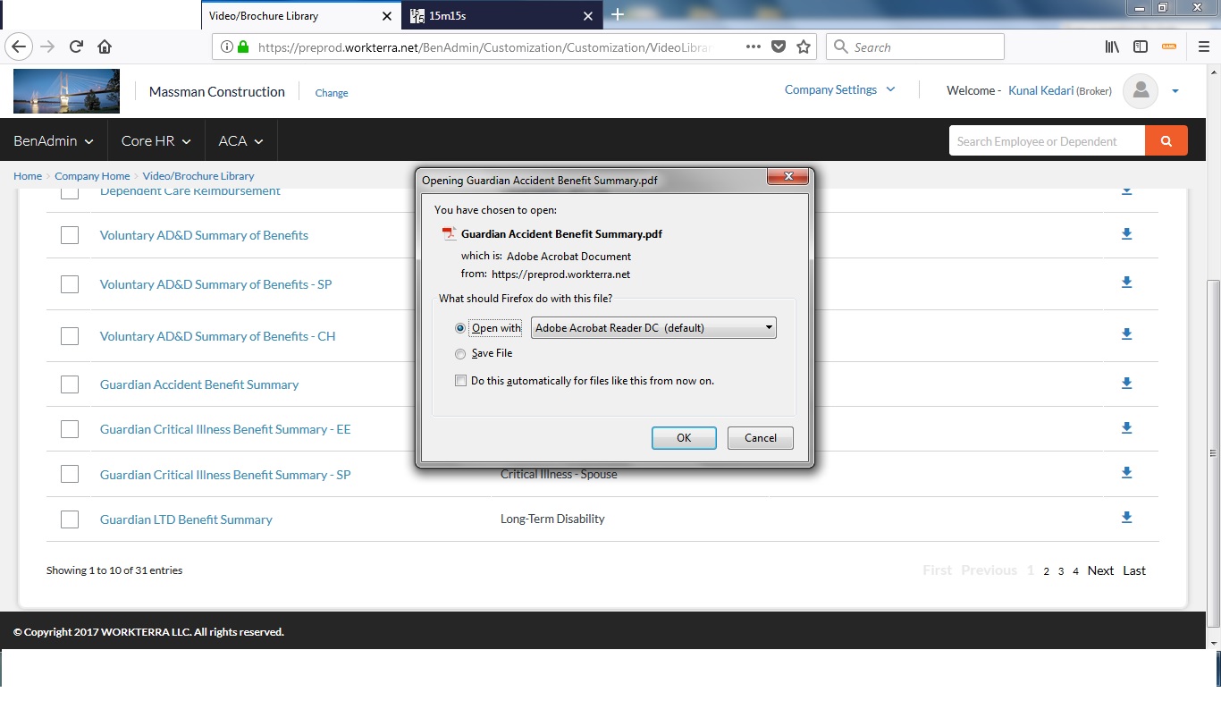Download the Voluntary AD&D Summary of Benefits

1126,234
